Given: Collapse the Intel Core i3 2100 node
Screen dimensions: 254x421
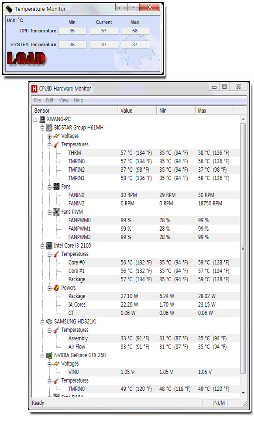Looking at the screenshot, I should coord(42,246).
